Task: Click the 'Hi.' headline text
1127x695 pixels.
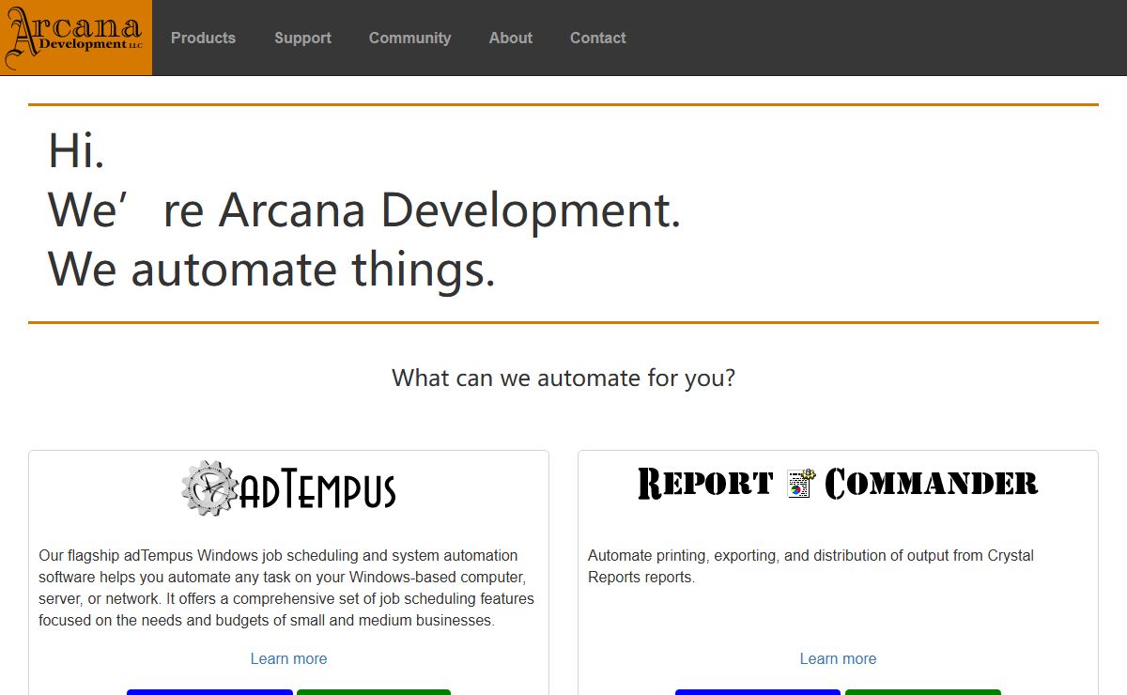Action: click(76, 150)
